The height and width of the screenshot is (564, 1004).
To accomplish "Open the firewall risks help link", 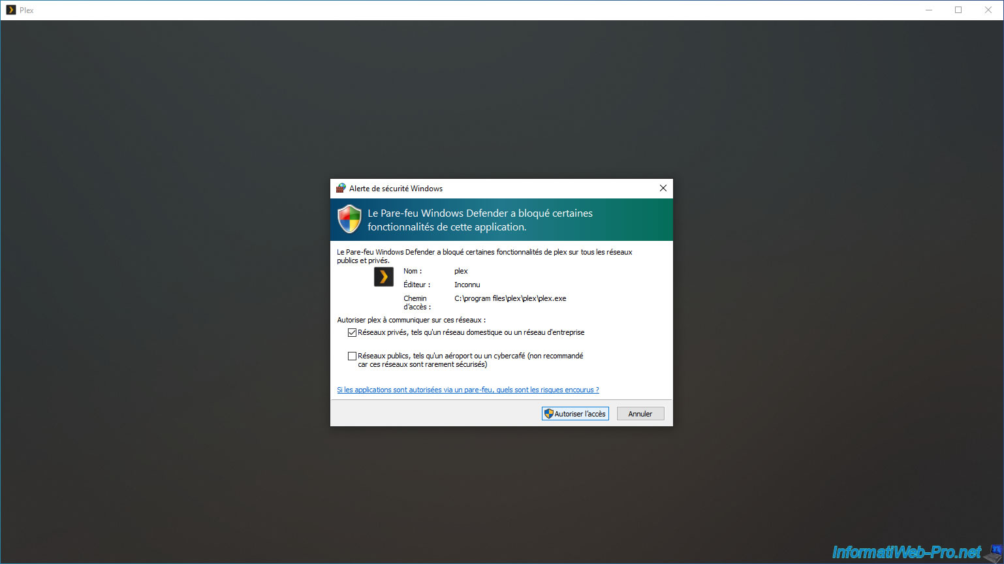I will 467,390.
